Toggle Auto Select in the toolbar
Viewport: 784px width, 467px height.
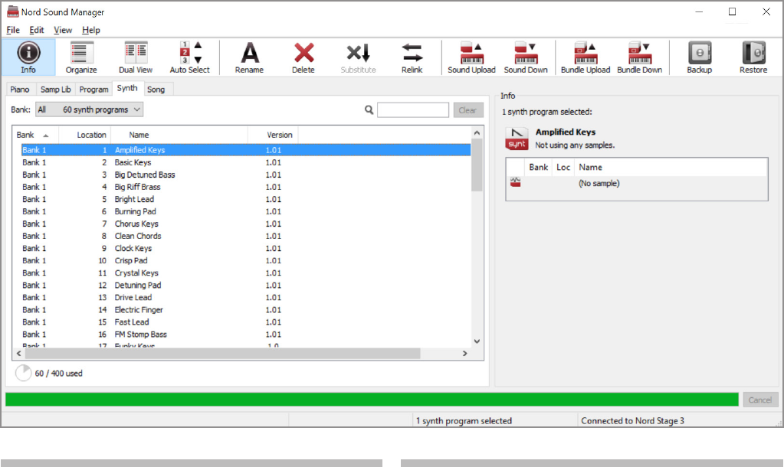pos(189,57)
